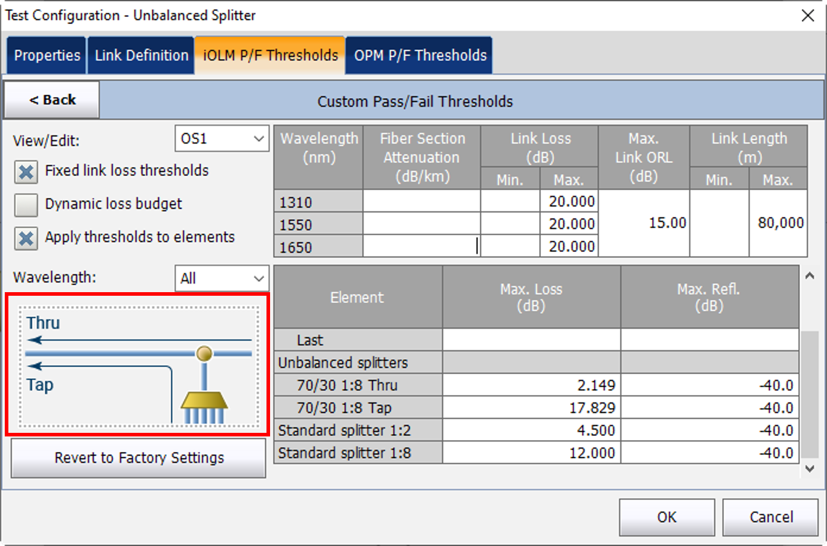Edit 70/30 1:8 Thru max reflectance
The image size is (827, 546).
click(x=710, y=385)
